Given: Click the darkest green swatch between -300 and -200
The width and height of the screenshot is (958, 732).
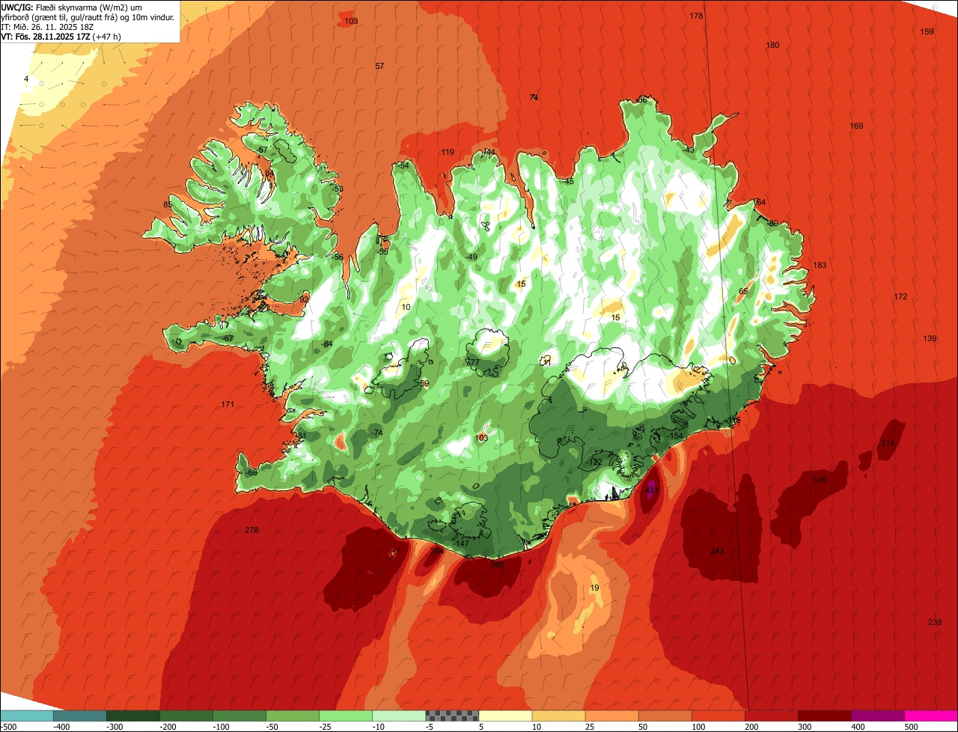Looking at the screenshot, I should 132,716.
